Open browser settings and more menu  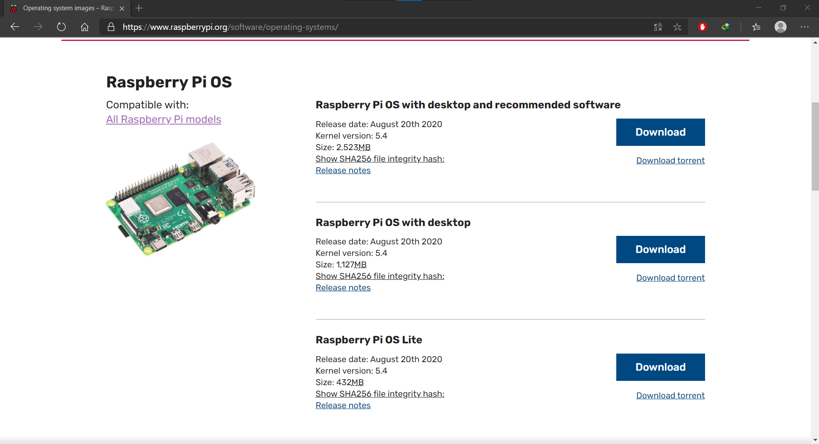[x=804, y=27]
